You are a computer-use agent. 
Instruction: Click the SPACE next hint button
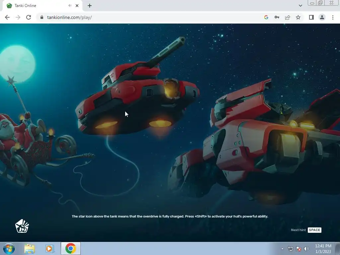click(x=314, y=230)
